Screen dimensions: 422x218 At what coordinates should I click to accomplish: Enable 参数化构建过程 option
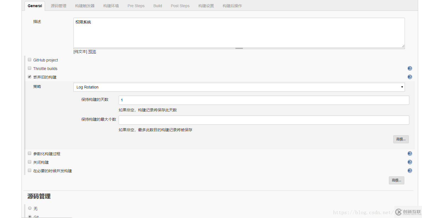(x=30, y=153)
